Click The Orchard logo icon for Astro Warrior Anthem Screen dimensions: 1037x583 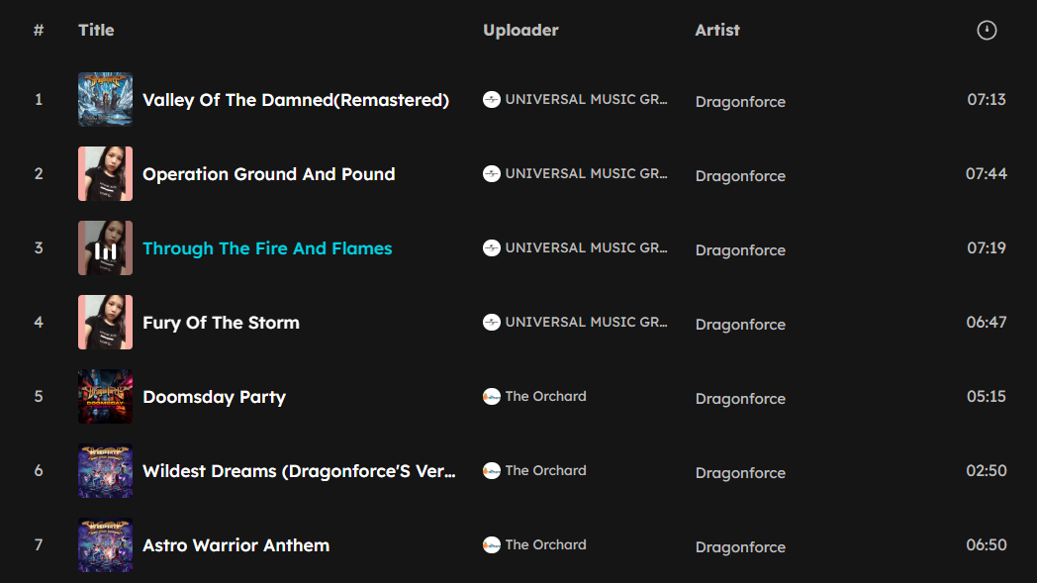pyautogui.click(x=492, y=544)
